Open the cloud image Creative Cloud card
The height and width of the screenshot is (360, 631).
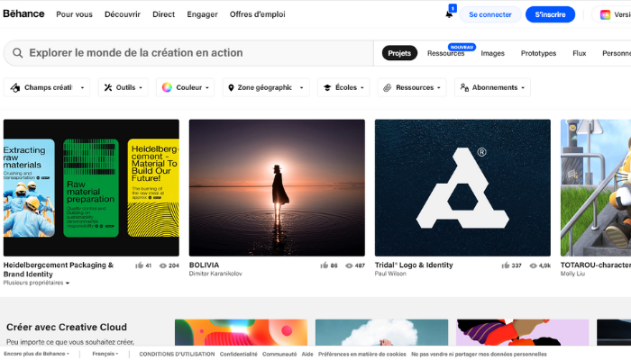pos(381,332)
